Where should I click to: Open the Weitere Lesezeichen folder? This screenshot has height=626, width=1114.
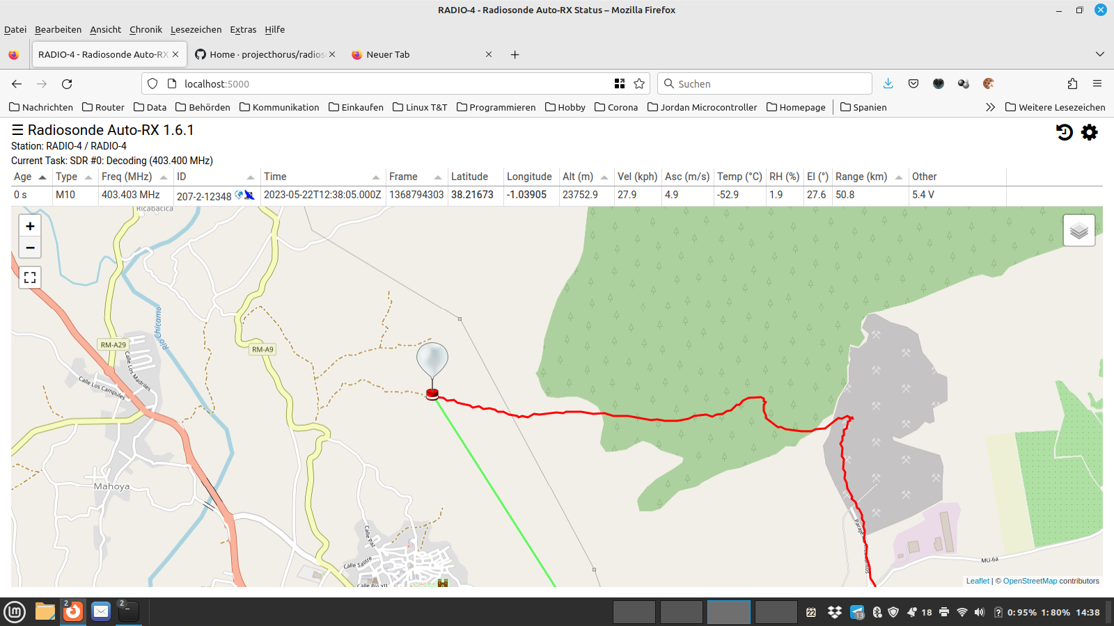click(x=1056, y=107)
